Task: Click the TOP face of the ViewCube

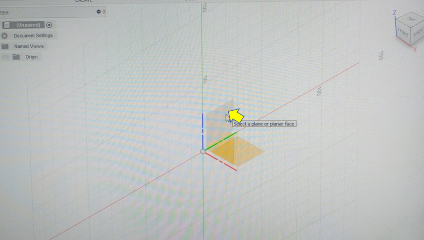Action: 411,19
